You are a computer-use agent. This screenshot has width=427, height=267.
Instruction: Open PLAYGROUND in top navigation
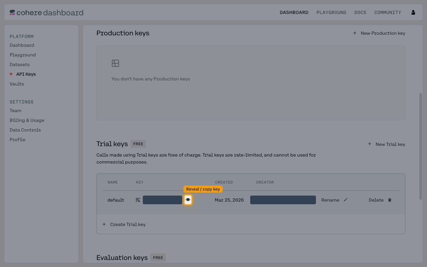331,12
